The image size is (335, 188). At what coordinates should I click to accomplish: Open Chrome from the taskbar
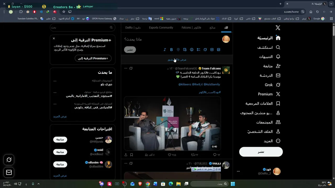148,184
